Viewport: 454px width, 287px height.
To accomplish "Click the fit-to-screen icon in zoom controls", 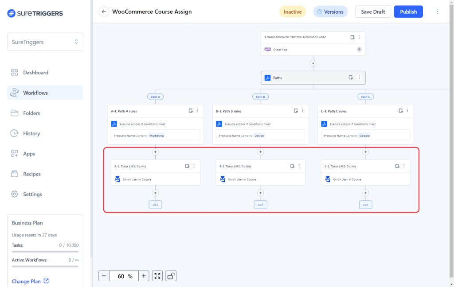I will (157, 276).
